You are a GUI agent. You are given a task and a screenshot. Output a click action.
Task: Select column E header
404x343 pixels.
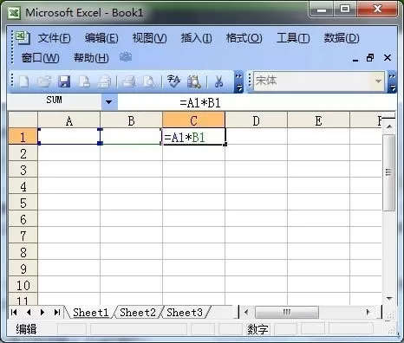(x=318, y=120)
